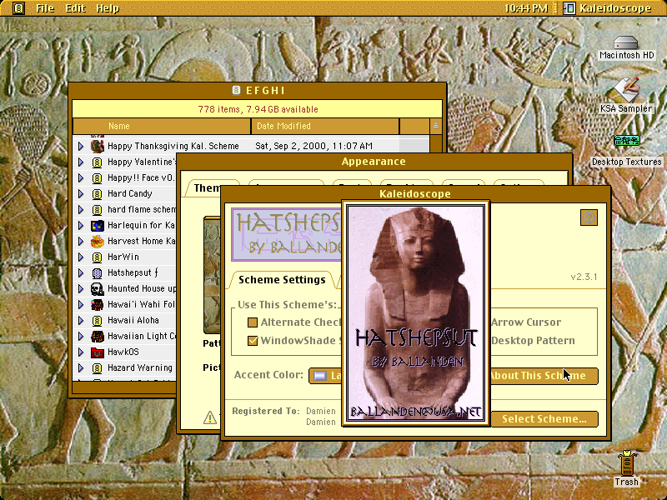
Task: Expand the Hatshepsut folder triangle
Action: click(81, 273)
